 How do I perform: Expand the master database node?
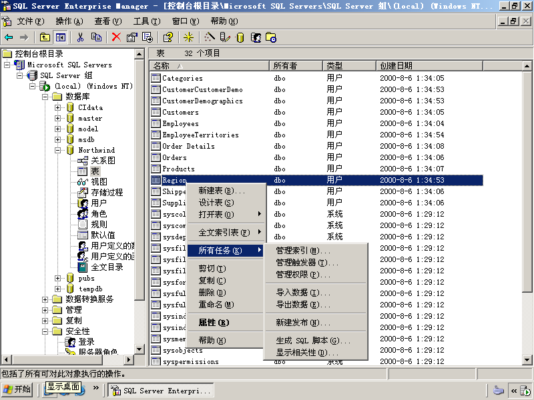point(57,119)
